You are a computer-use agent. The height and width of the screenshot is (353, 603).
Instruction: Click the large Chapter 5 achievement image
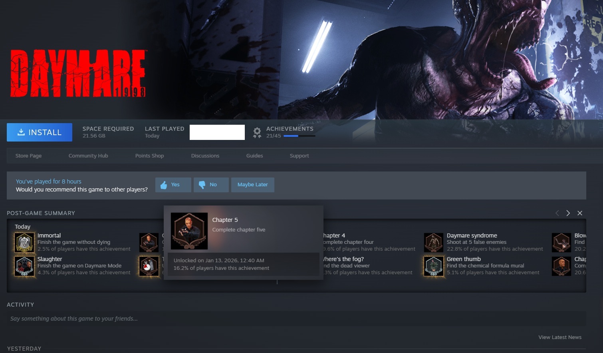point(189,231)
